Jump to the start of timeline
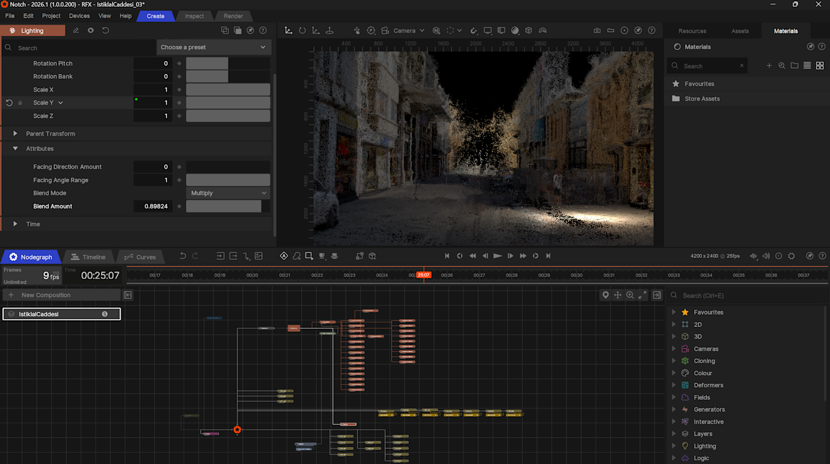This screenshot has height=464, width=830. [447, 256]
